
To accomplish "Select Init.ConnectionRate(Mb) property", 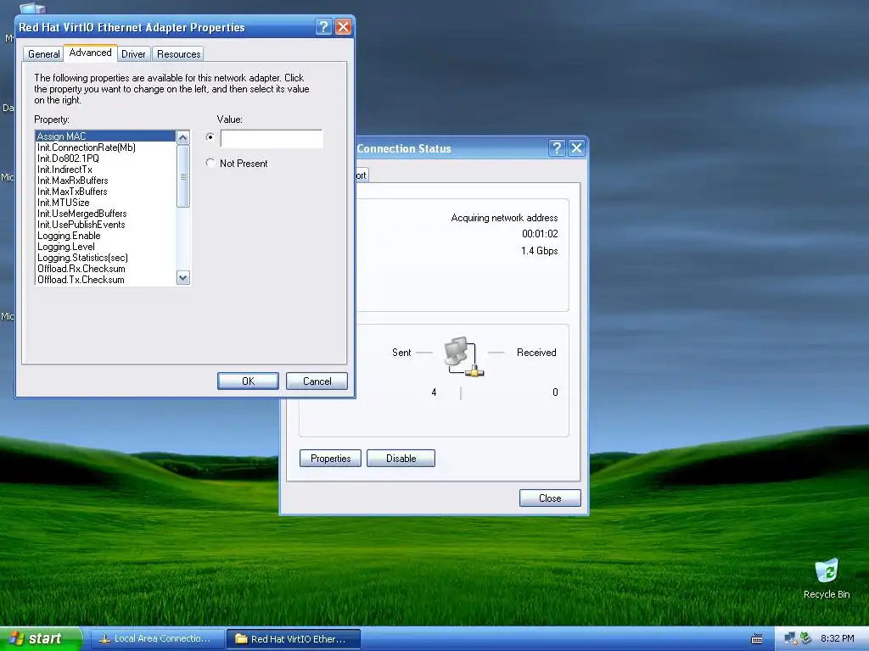I will click(x=105, y=147).
